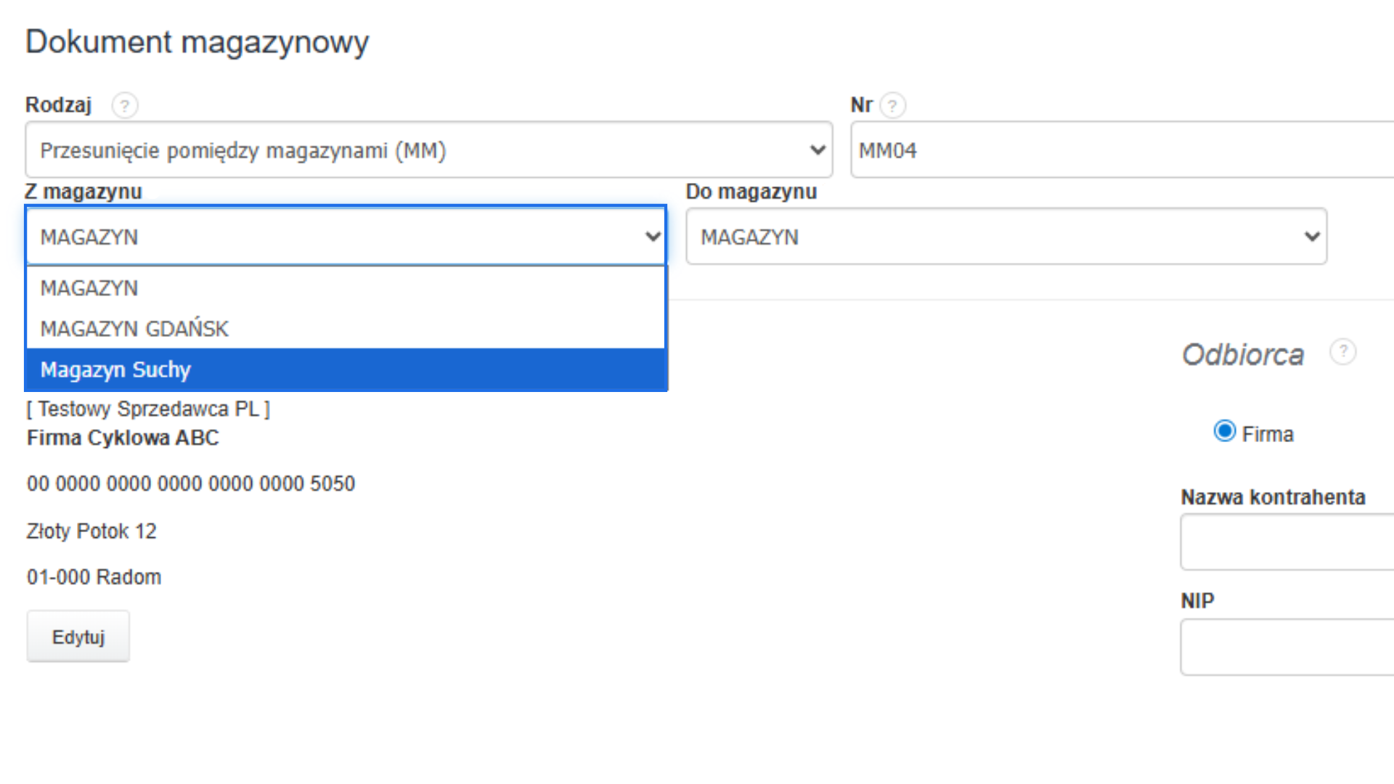Image resolution: width=1394 pixels, height=784 pixels.
Task: Open the Odbiorca help question mark
Action: click(x=1342, y=352)
